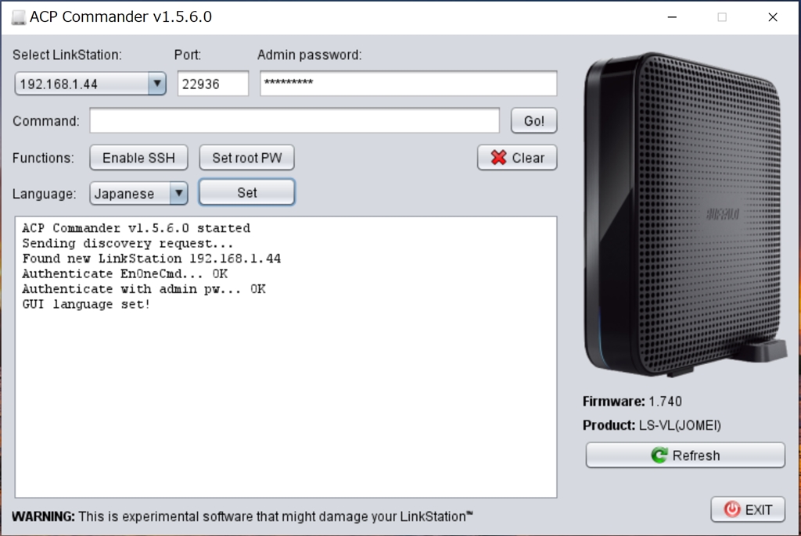Click the Set root PW button
801x536 pixels.
click(246, 158)
